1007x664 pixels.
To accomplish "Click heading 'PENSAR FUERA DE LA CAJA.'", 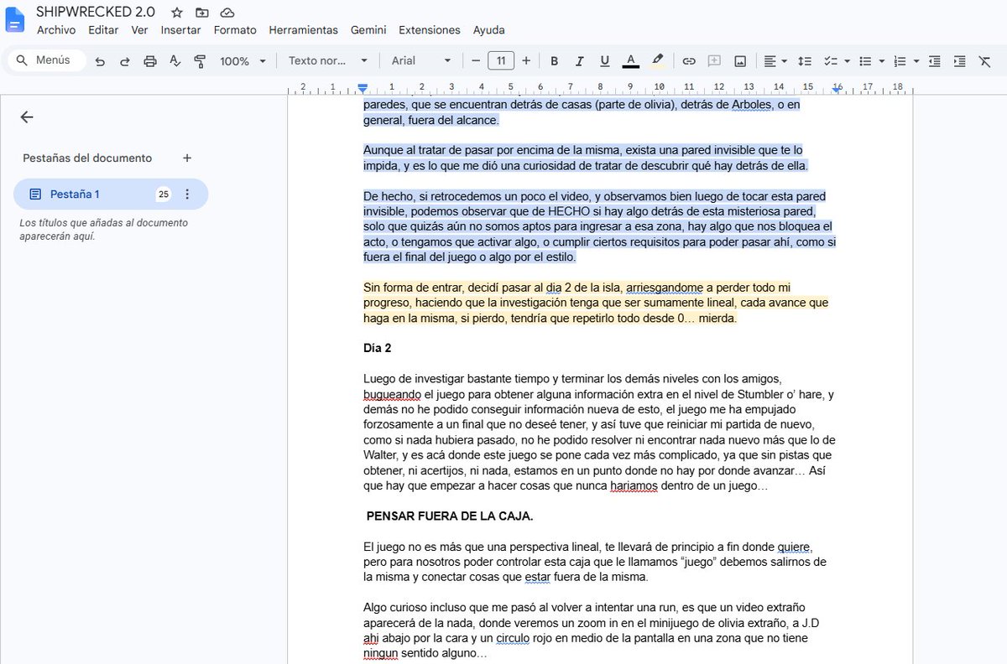I will 450,516.
